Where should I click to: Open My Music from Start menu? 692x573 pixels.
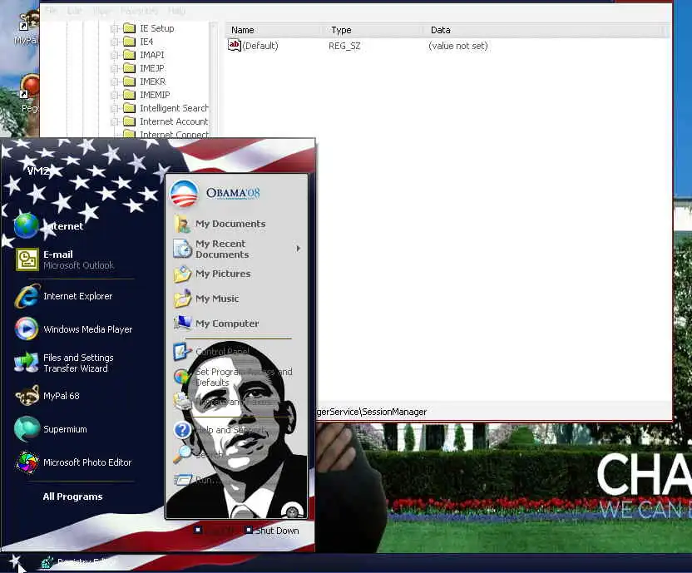(x=206, y=299)
